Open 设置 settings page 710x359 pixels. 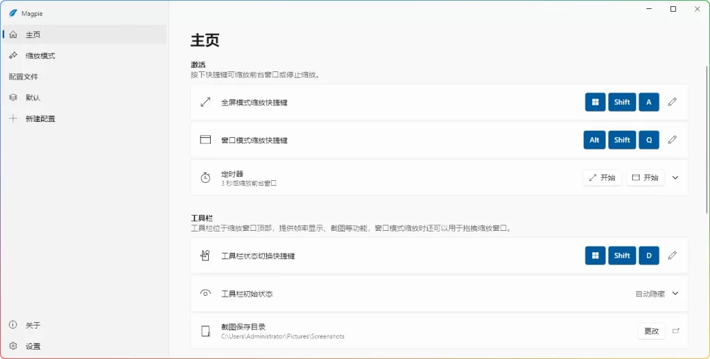[x=85, y=346]
